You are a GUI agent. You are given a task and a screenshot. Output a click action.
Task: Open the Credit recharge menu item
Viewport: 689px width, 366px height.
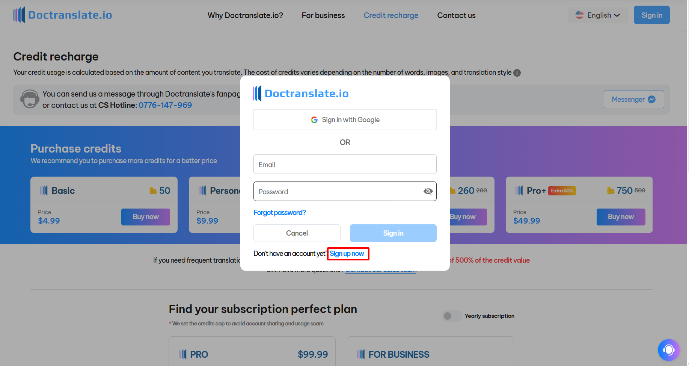(391, 15)
